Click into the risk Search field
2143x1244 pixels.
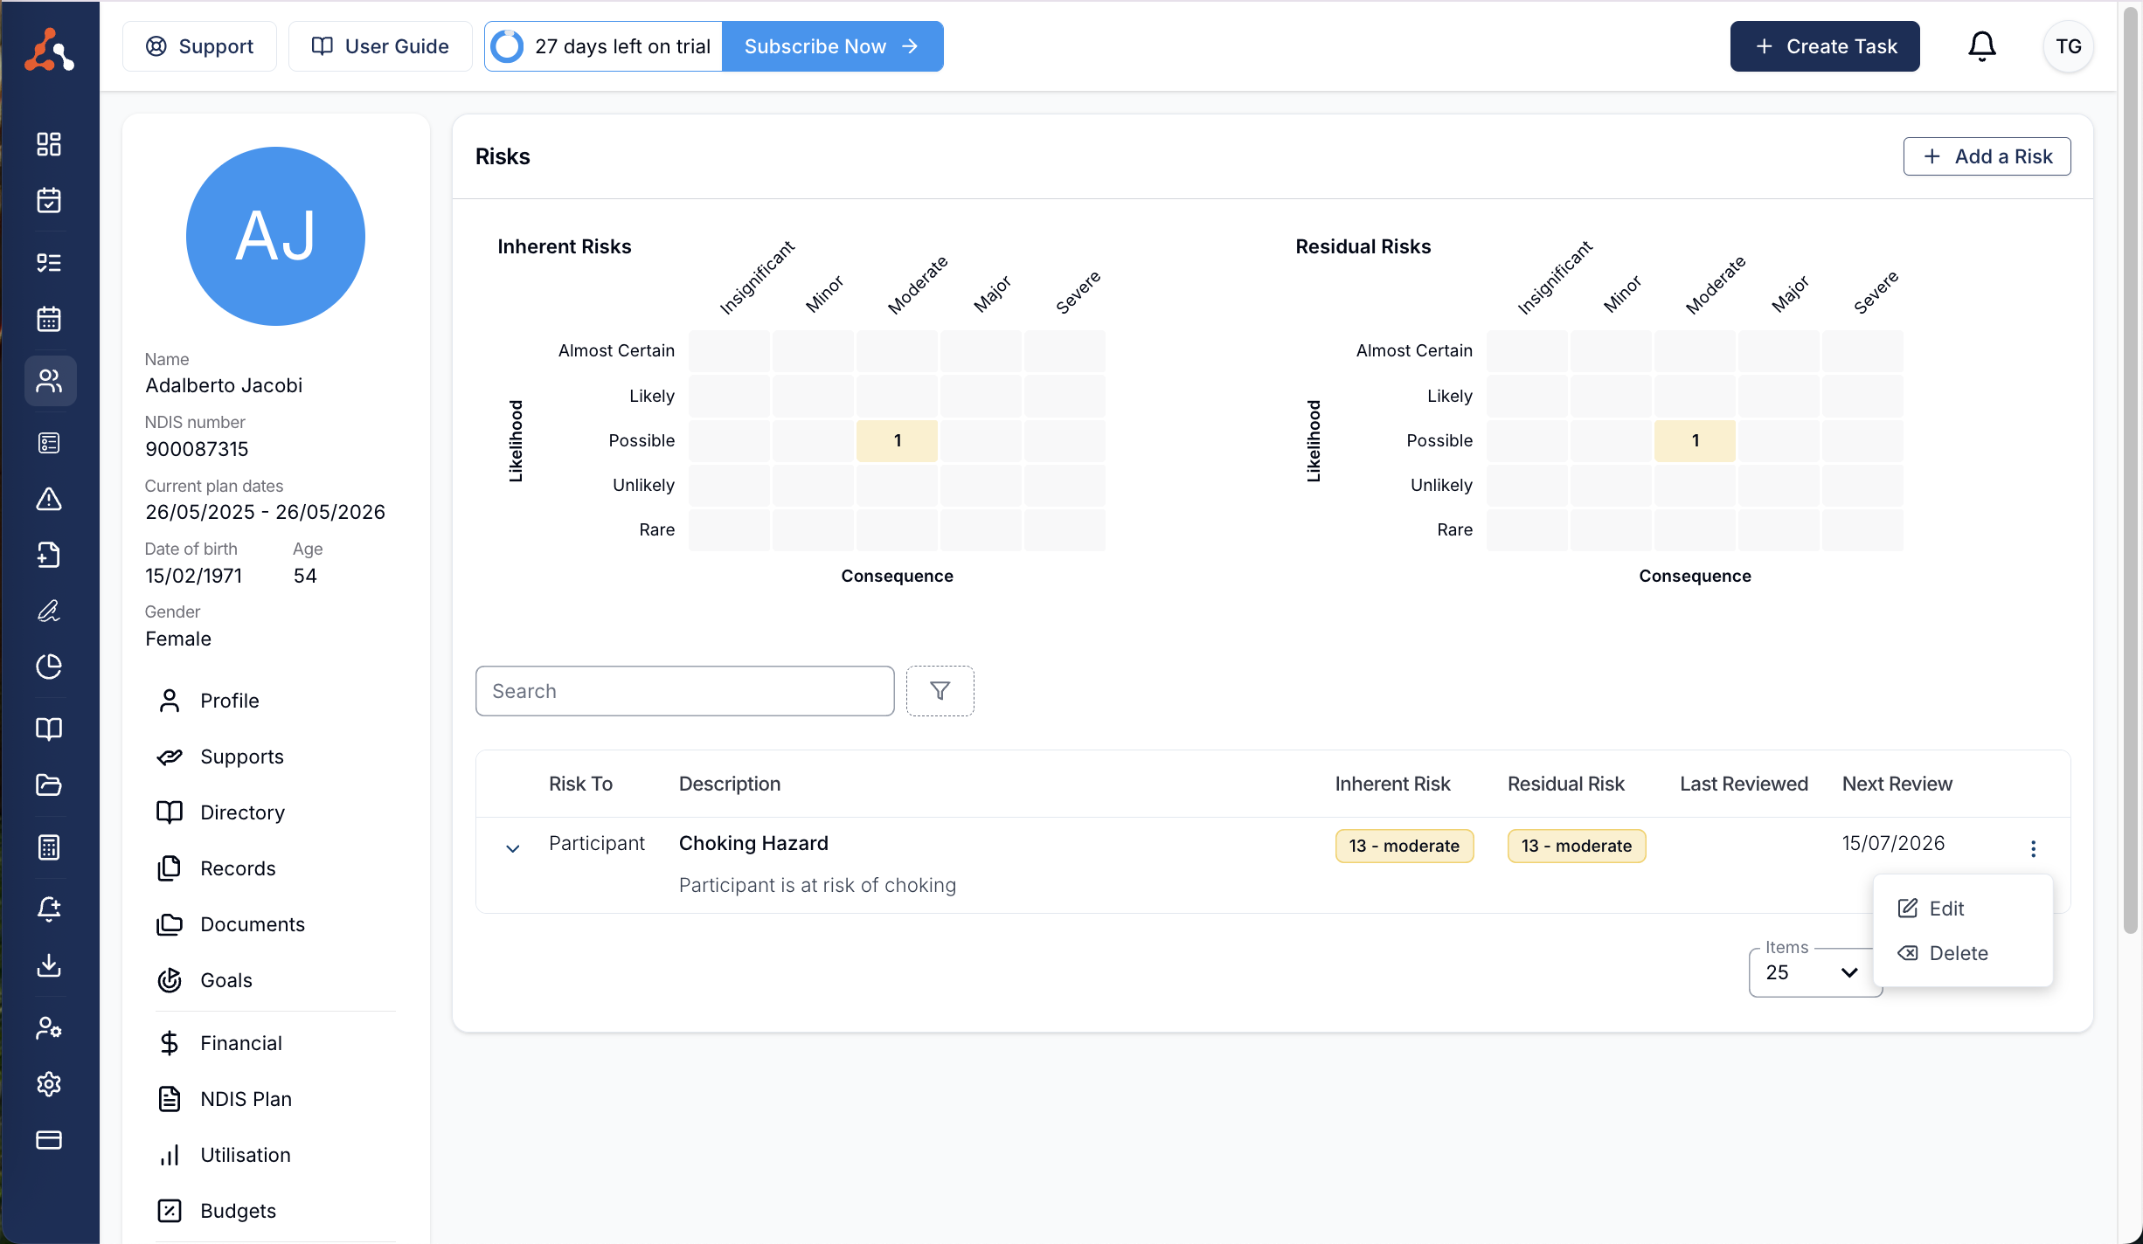684,691
